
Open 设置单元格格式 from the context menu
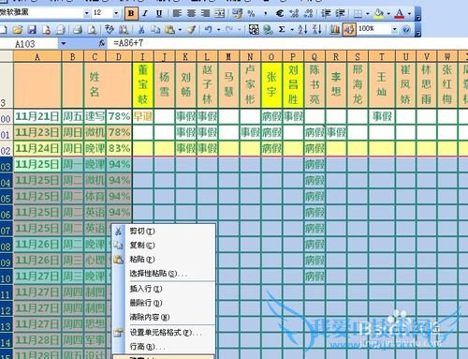pos(164,333)
